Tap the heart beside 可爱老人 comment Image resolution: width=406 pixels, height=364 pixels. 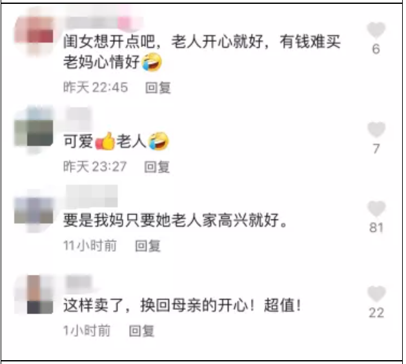(x=376, y=130)
